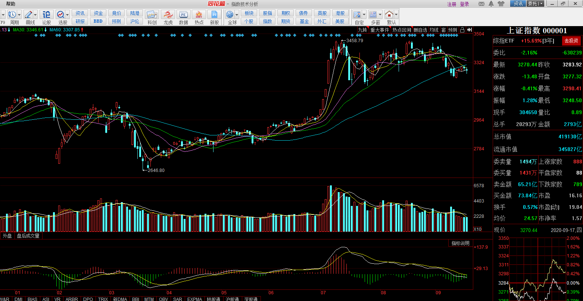Viewport: 583px width, 301px height.
Task: Click the mail envelope icon in title bar
Action: (481, 4)
